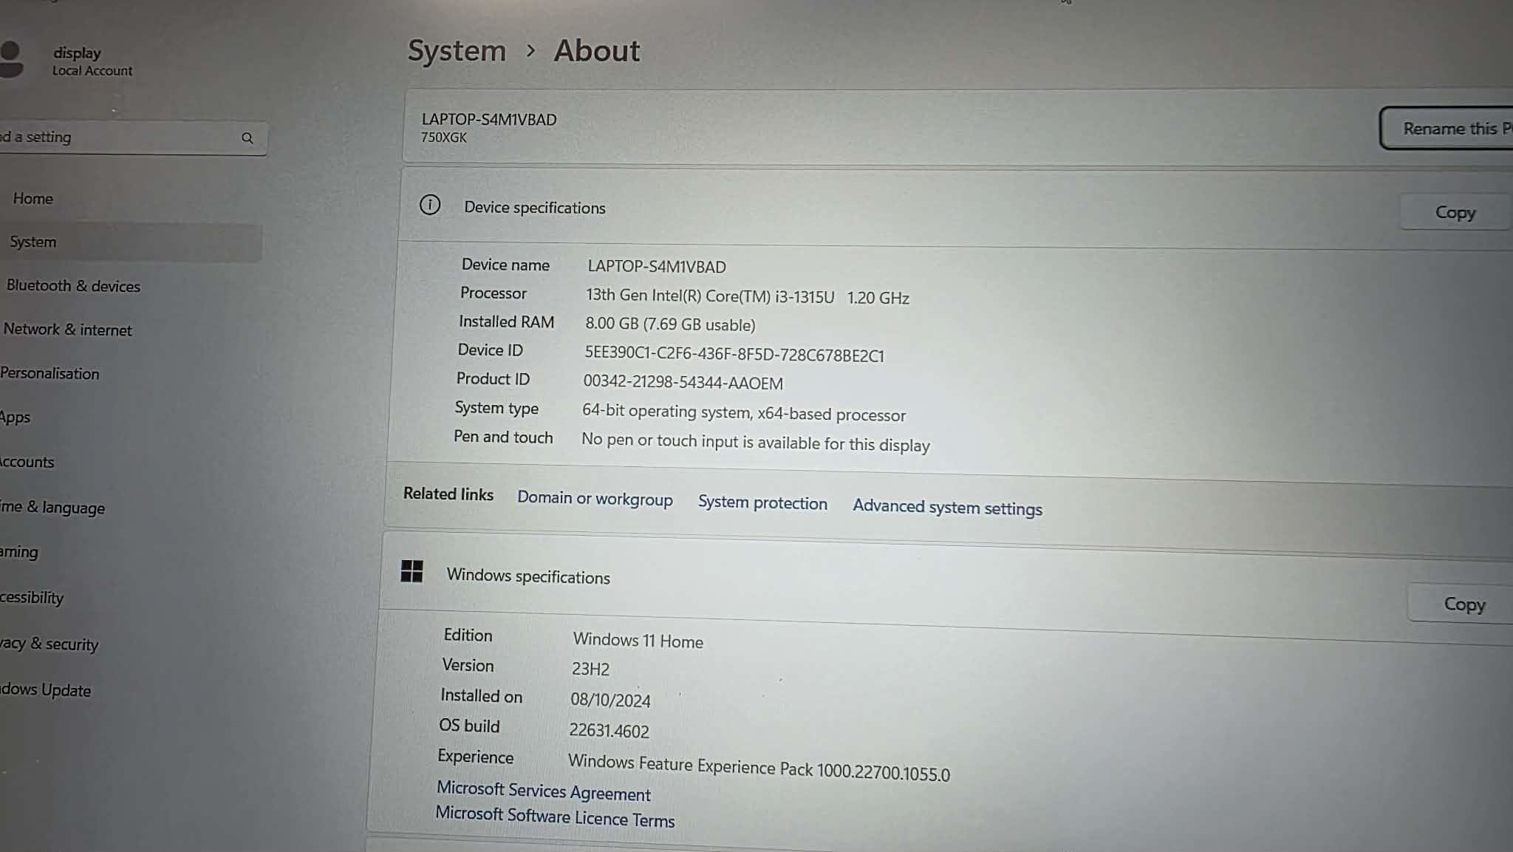Copy the device specifications
Screen dimensions: 1513x852
click(x=1454, y=213)
